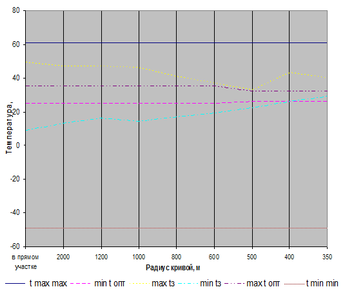Select the 1200 radius axis label

point(101,257)
